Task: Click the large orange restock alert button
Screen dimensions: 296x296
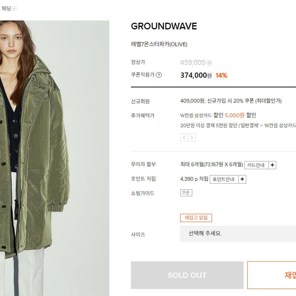Action: coord(272,275)
